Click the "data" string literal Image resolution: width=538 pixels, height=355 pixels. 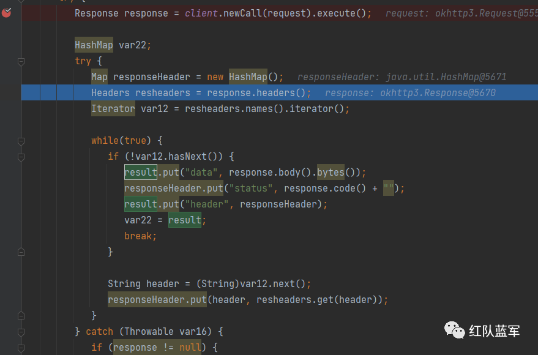coord(201,173)
